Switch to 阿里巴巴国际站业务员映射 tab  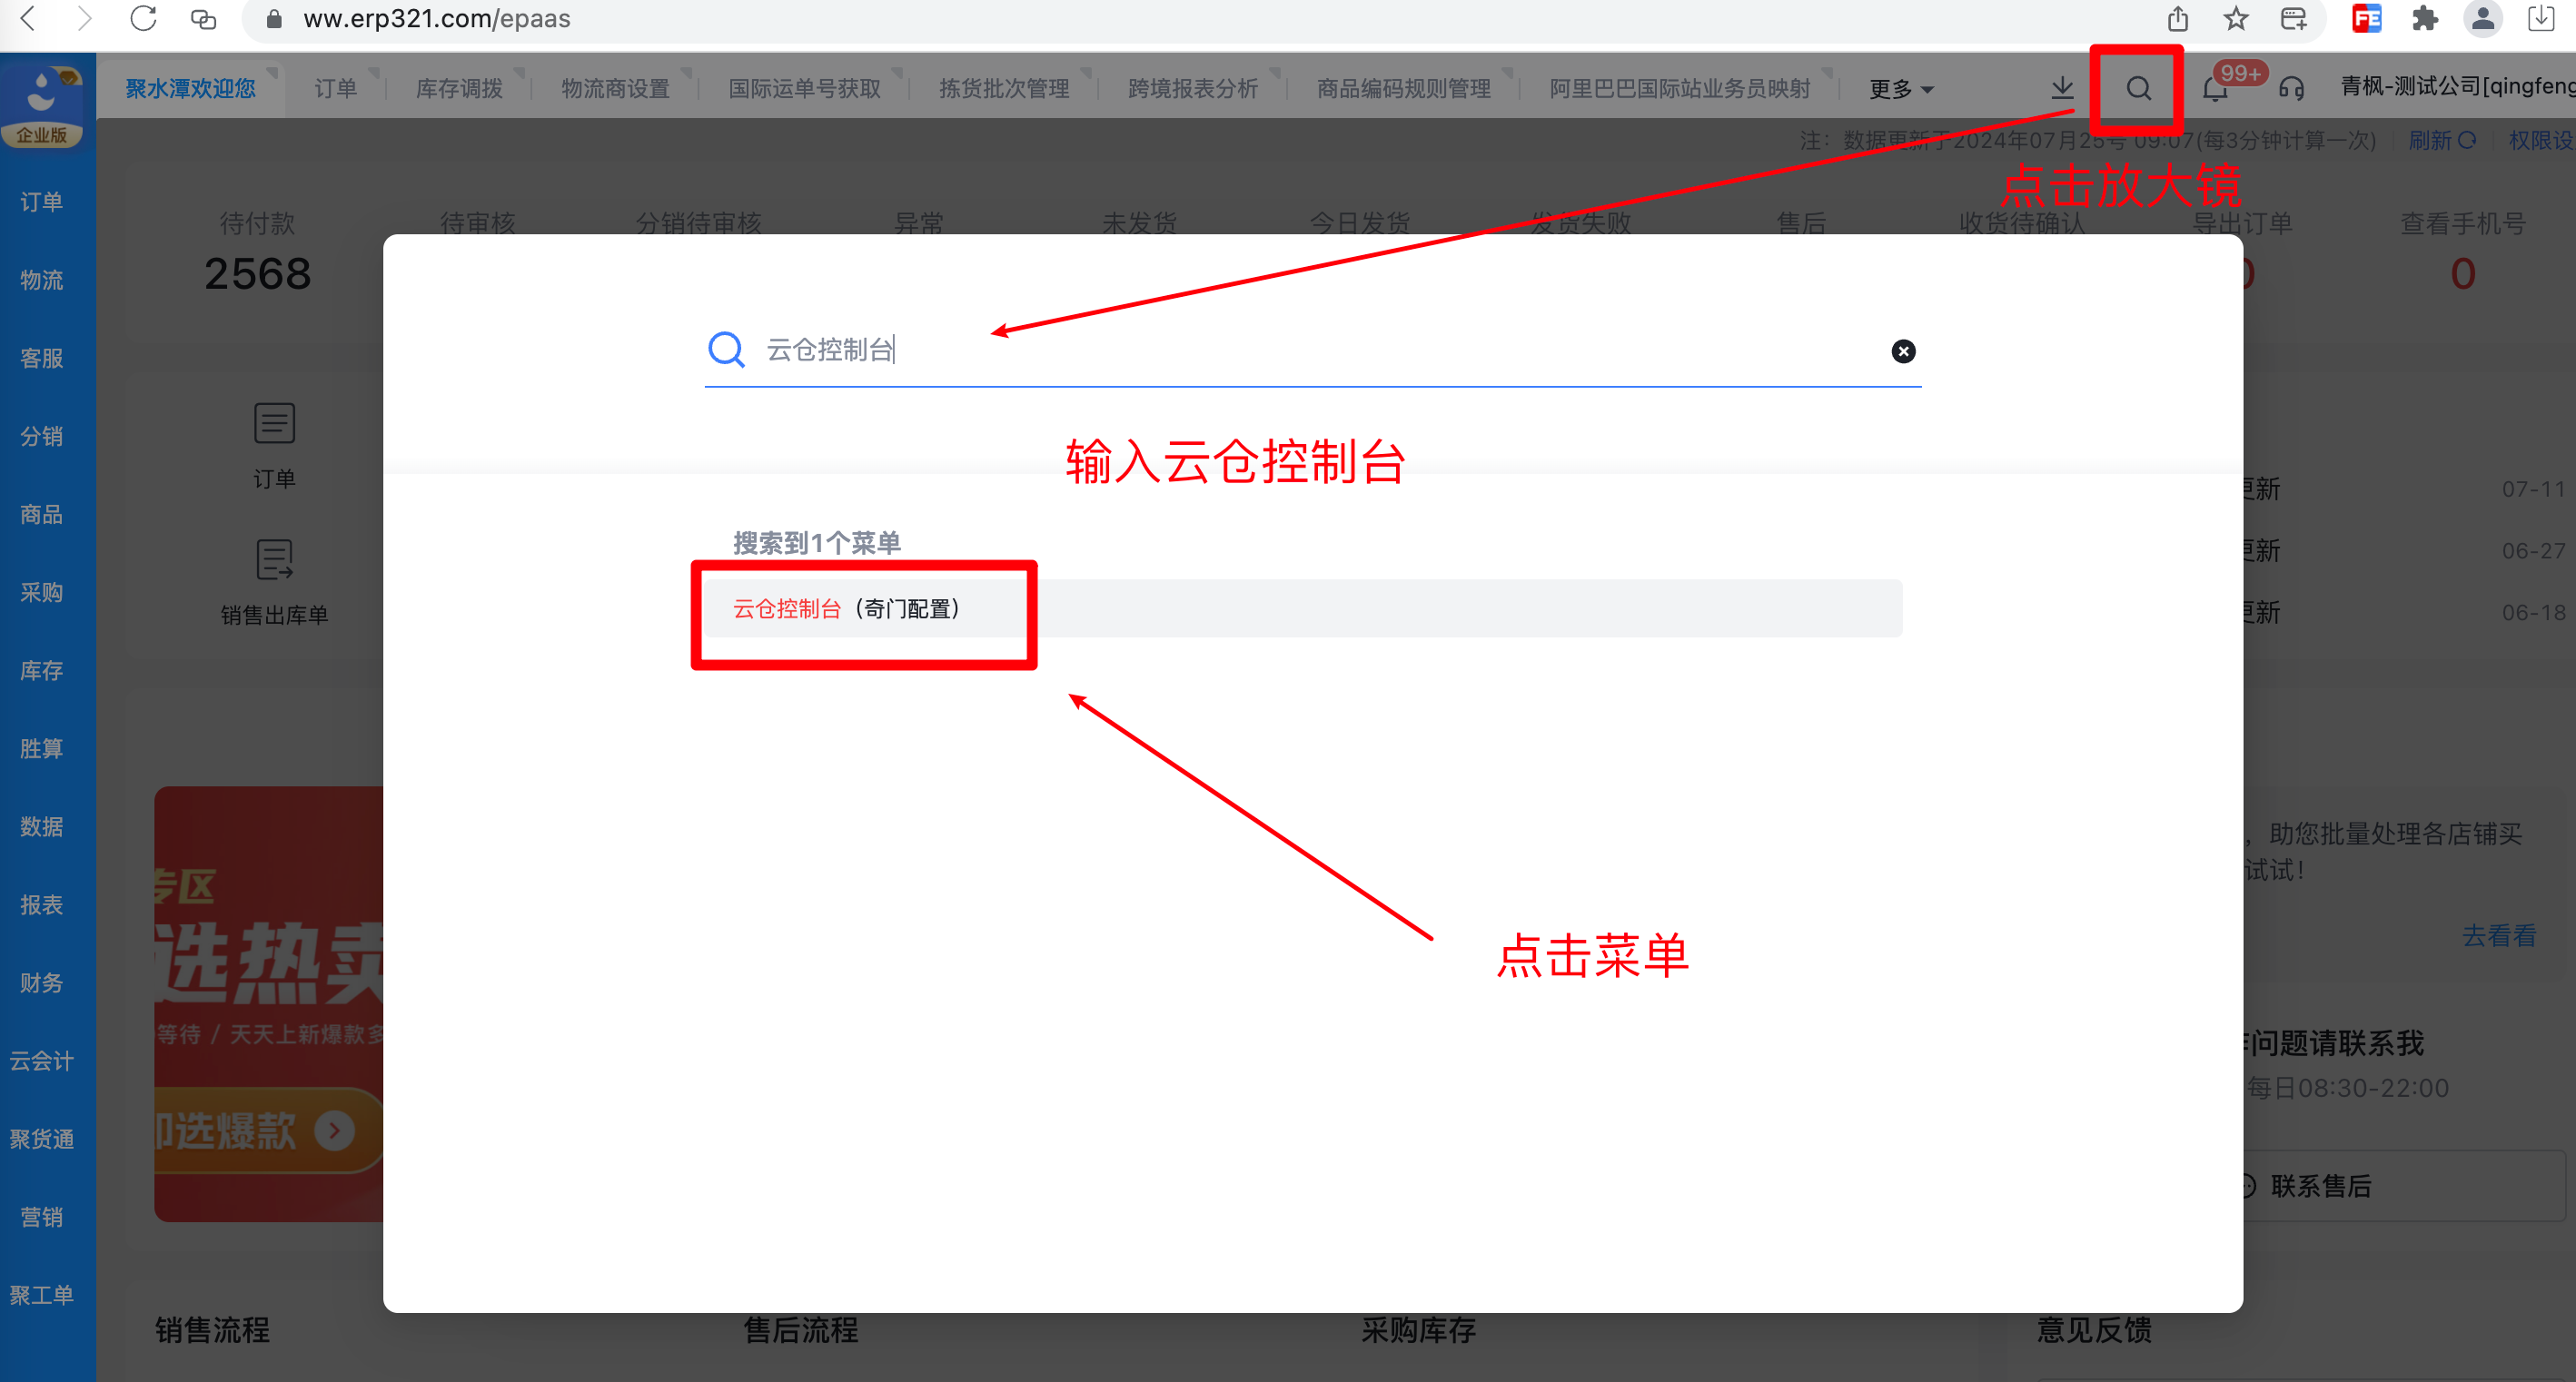coord(1680,88)
